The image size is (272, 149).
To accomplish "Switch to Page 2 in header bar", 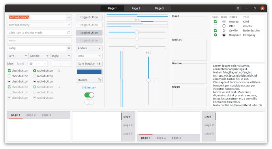I will click(x=136, y=8).
